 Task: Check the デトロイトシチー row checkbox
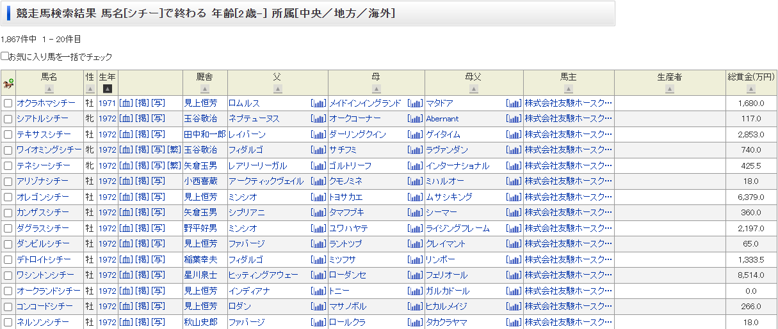[x=8, y=260]
